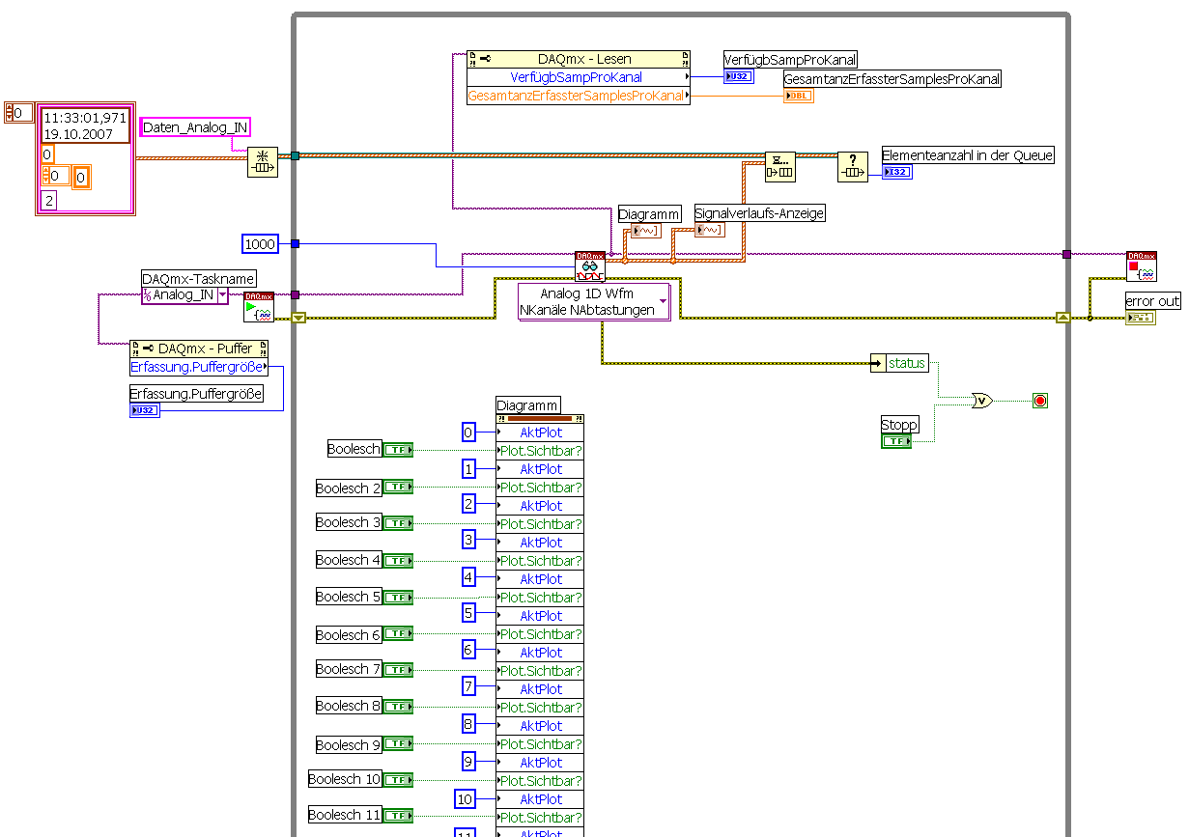Click Elementeanzahl in der Queue I32 terminal

point(897,172)
